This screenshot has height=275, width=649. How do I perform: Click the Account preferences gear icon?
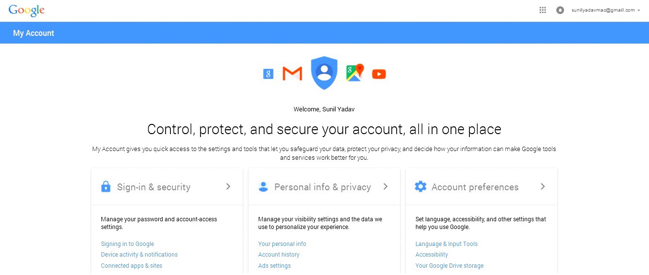pos(420,186)
